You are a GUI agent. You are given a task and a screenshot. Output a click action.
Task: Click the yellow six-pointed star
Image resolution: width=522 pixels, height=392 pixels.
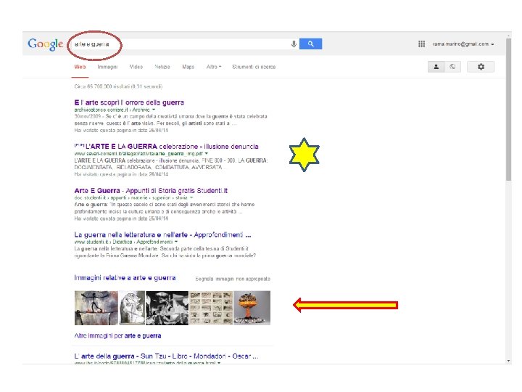[304, 155]
